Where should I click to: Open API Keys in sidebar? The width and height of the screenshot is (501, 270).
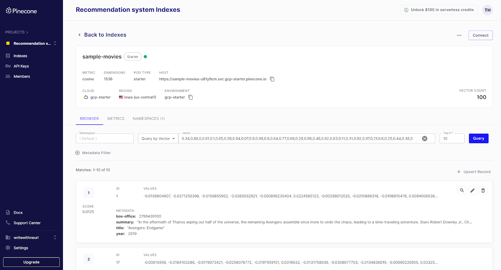pyautogui.click(x=21, y=66)
